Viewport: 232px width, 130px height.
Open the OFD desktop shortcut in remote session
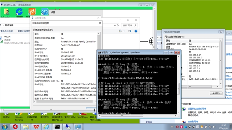coord(45,12)
